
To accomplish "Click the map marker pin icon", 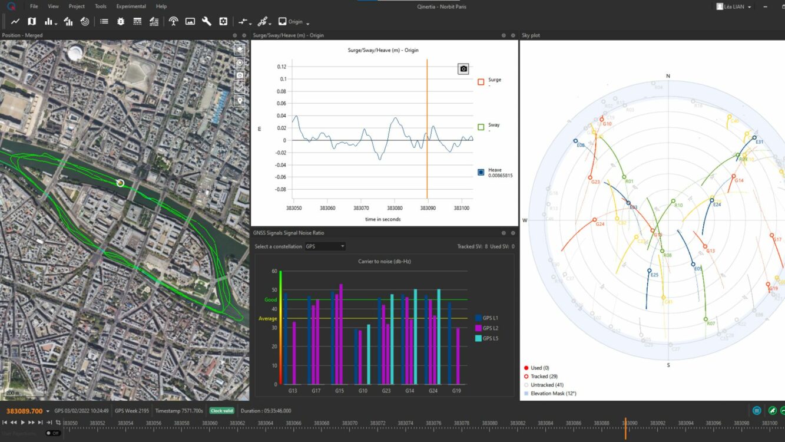I will [240, 101].
